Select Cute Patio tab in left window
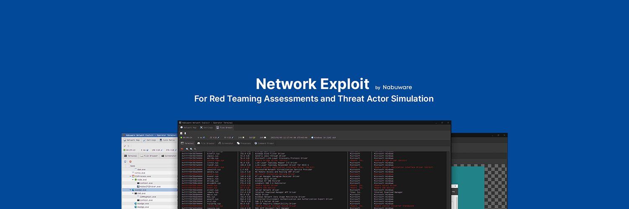This screenshot has height=209, width=629. (x=167, y=140)
